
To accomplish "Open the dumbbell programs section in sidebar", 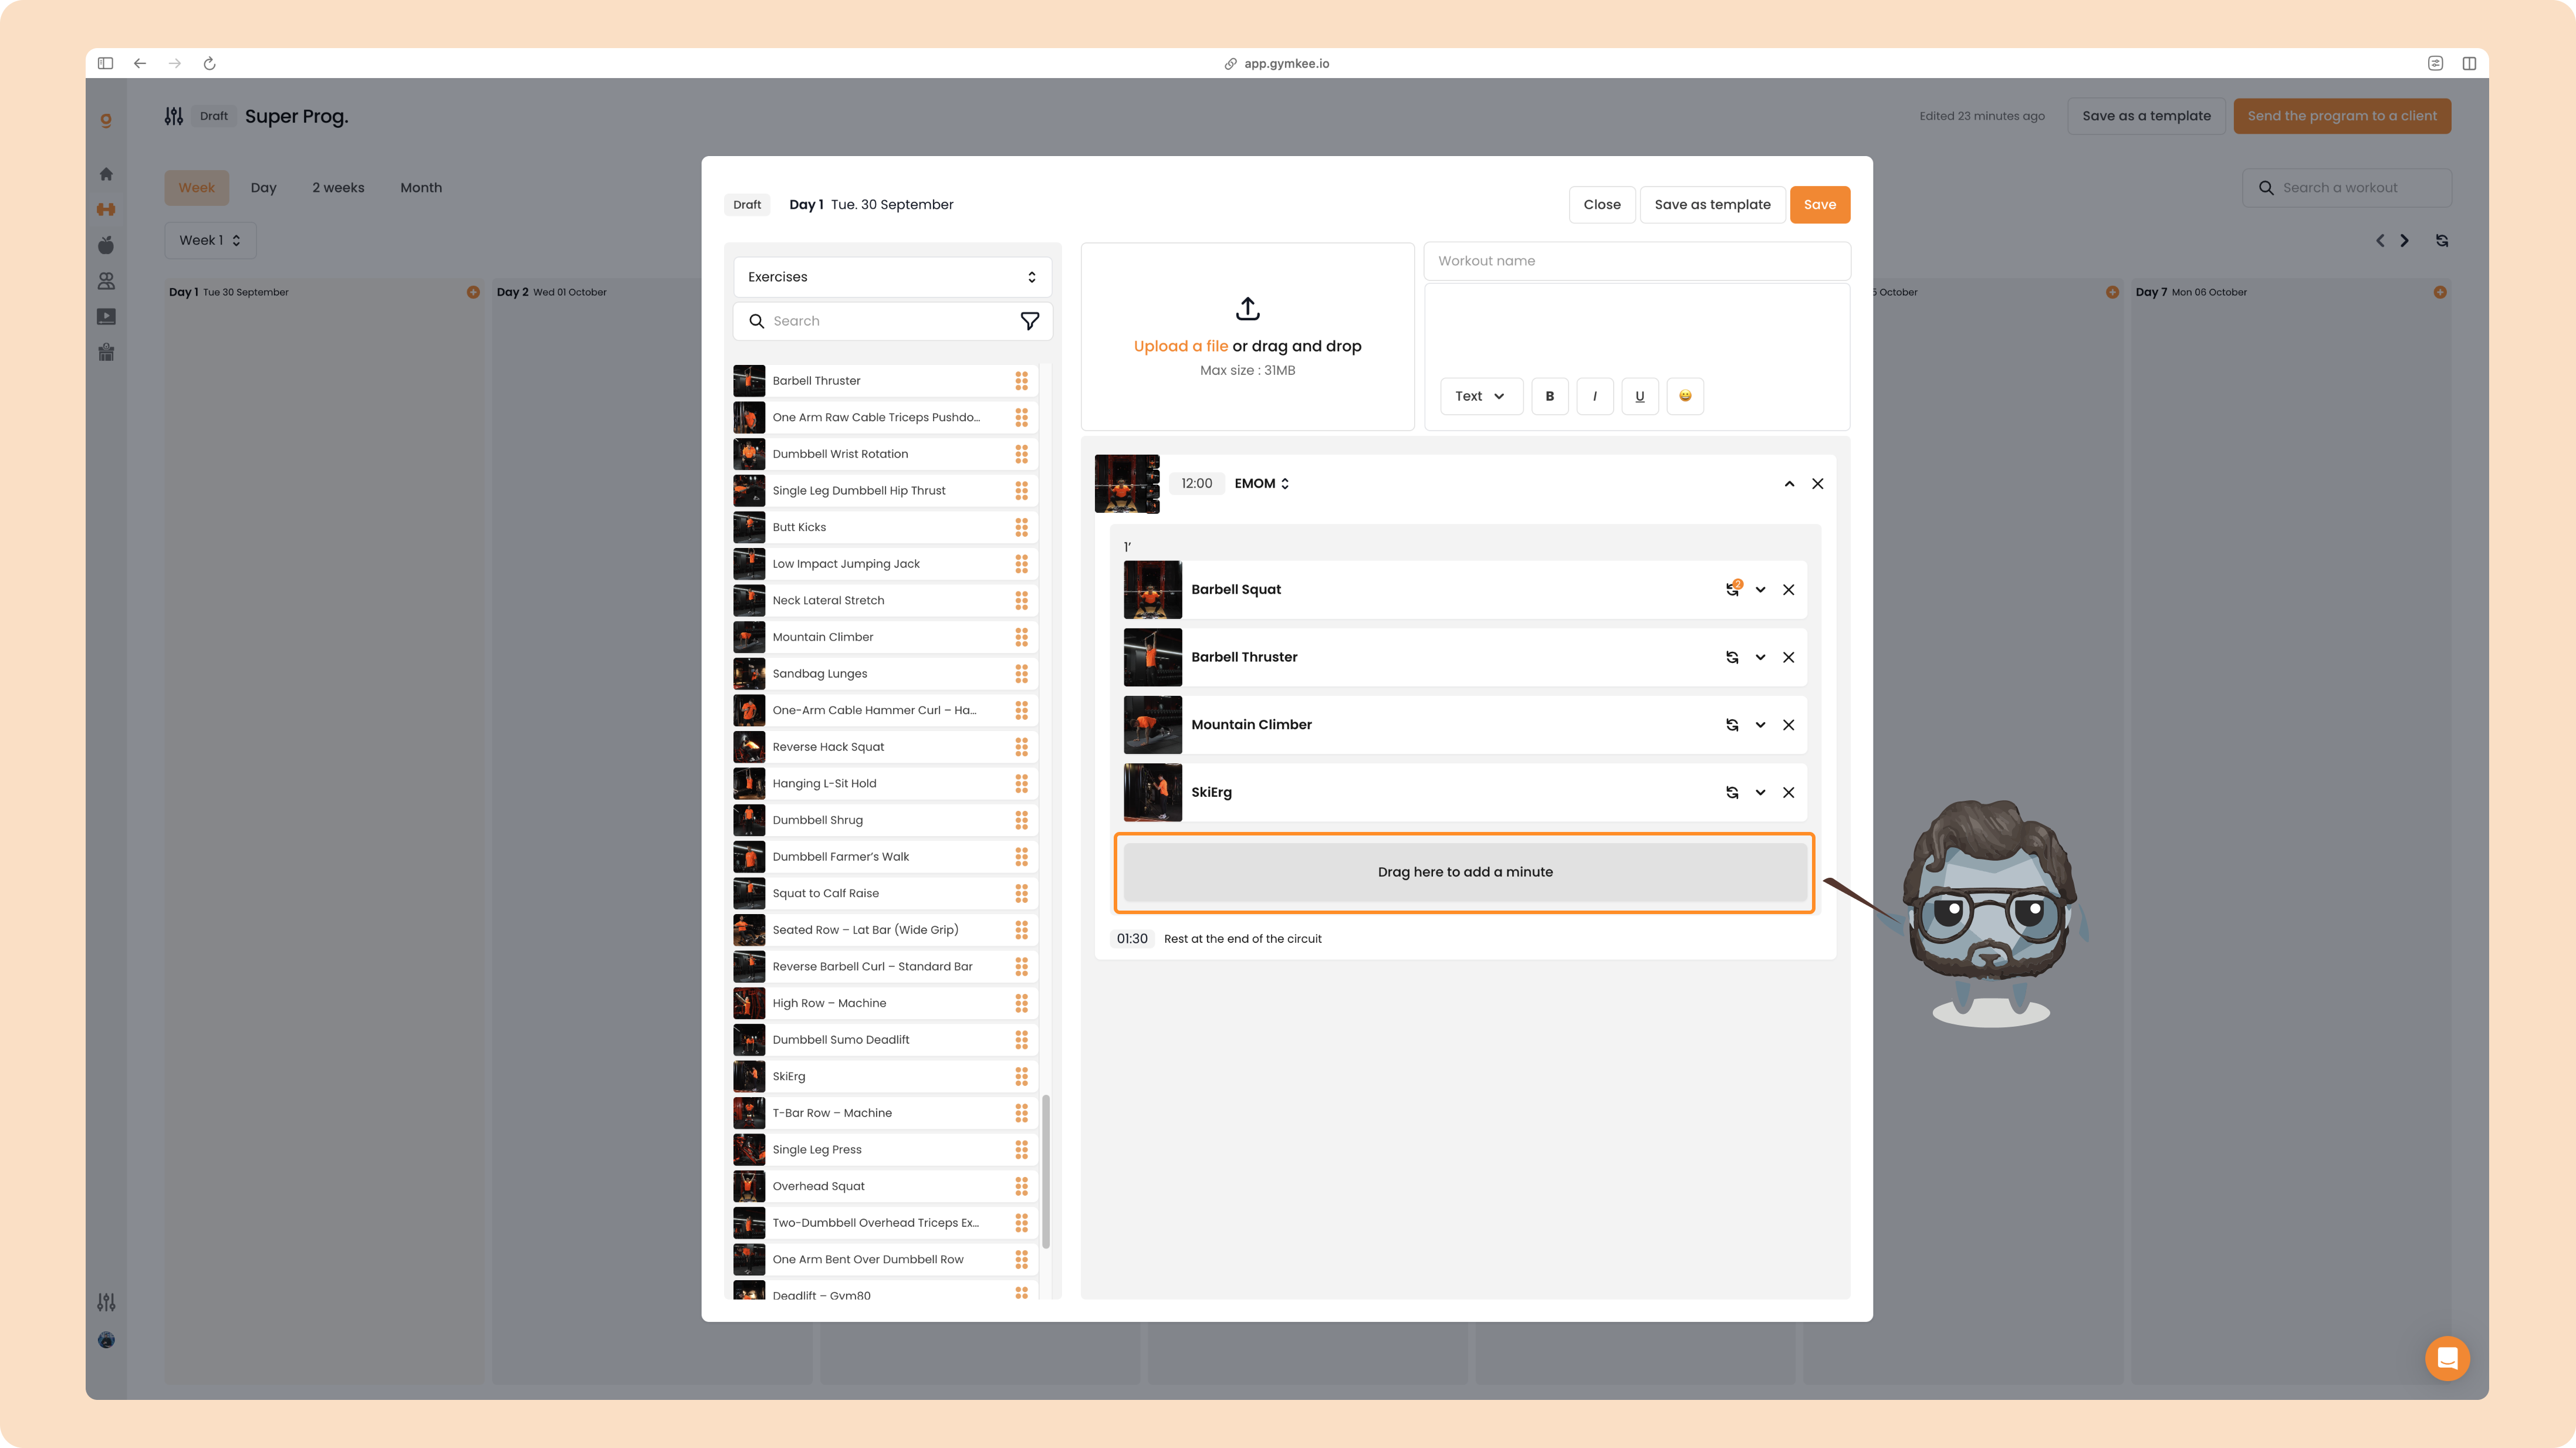I will 106,209.
